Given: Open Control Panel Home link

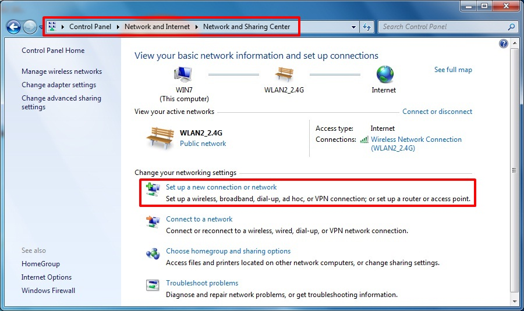Looking at the screenshot, I should click(53, 51).
